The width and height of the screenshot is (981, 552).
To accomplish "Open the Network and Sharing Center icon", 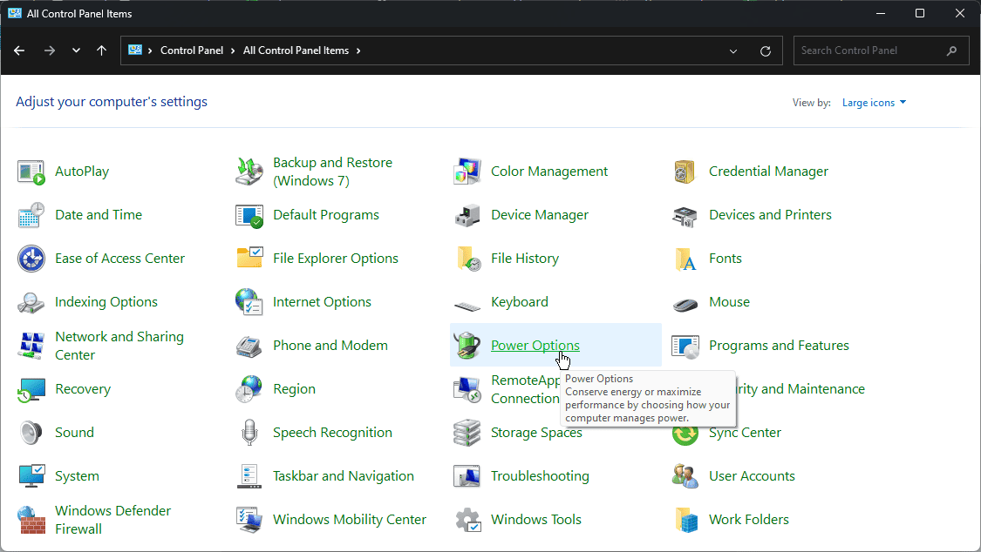I will tap(31, 346).
